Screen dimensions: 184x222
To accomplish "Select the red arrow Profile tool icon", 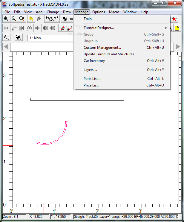I will coord(70,28).
